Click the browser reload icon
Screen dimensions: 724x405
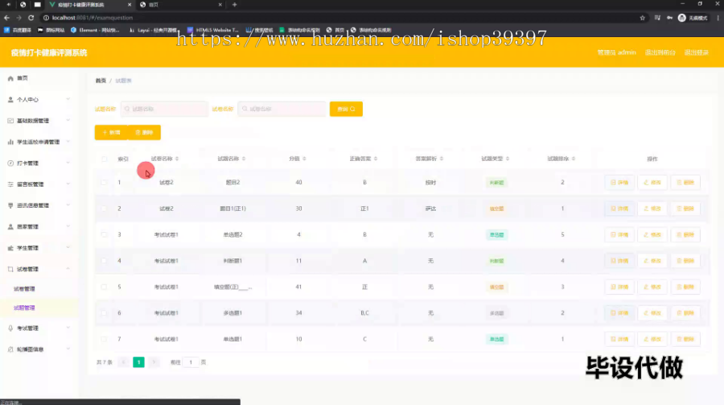(31, 18)
